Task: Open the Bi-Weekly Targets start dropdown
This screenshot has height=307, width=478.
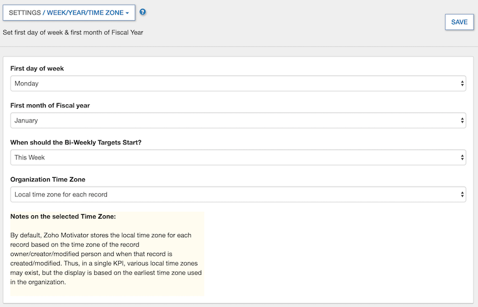Action: point(238,158)
